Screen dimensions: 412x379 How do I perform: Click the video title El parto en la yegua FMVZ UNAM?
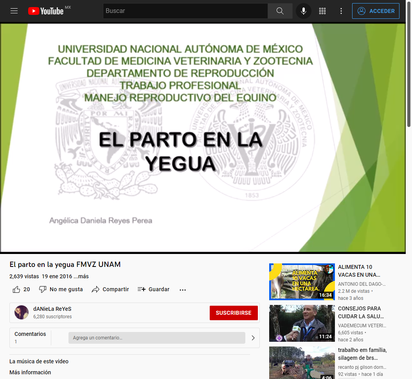65,265
